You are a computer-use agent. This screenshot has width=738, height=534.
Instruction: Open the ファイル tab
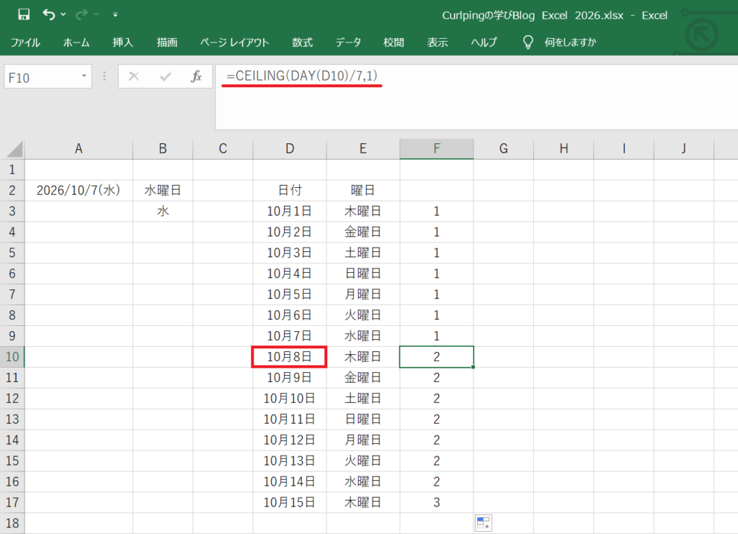pos(25,42)
